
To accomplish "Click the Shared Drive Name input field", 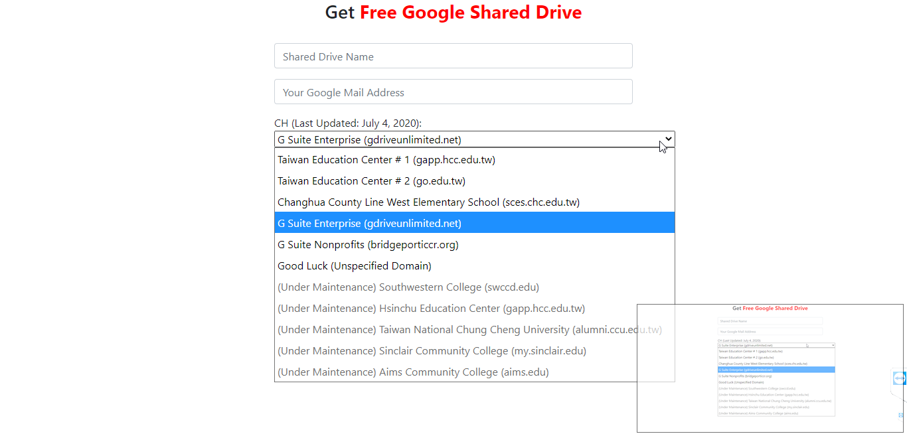I will point(453,56).
